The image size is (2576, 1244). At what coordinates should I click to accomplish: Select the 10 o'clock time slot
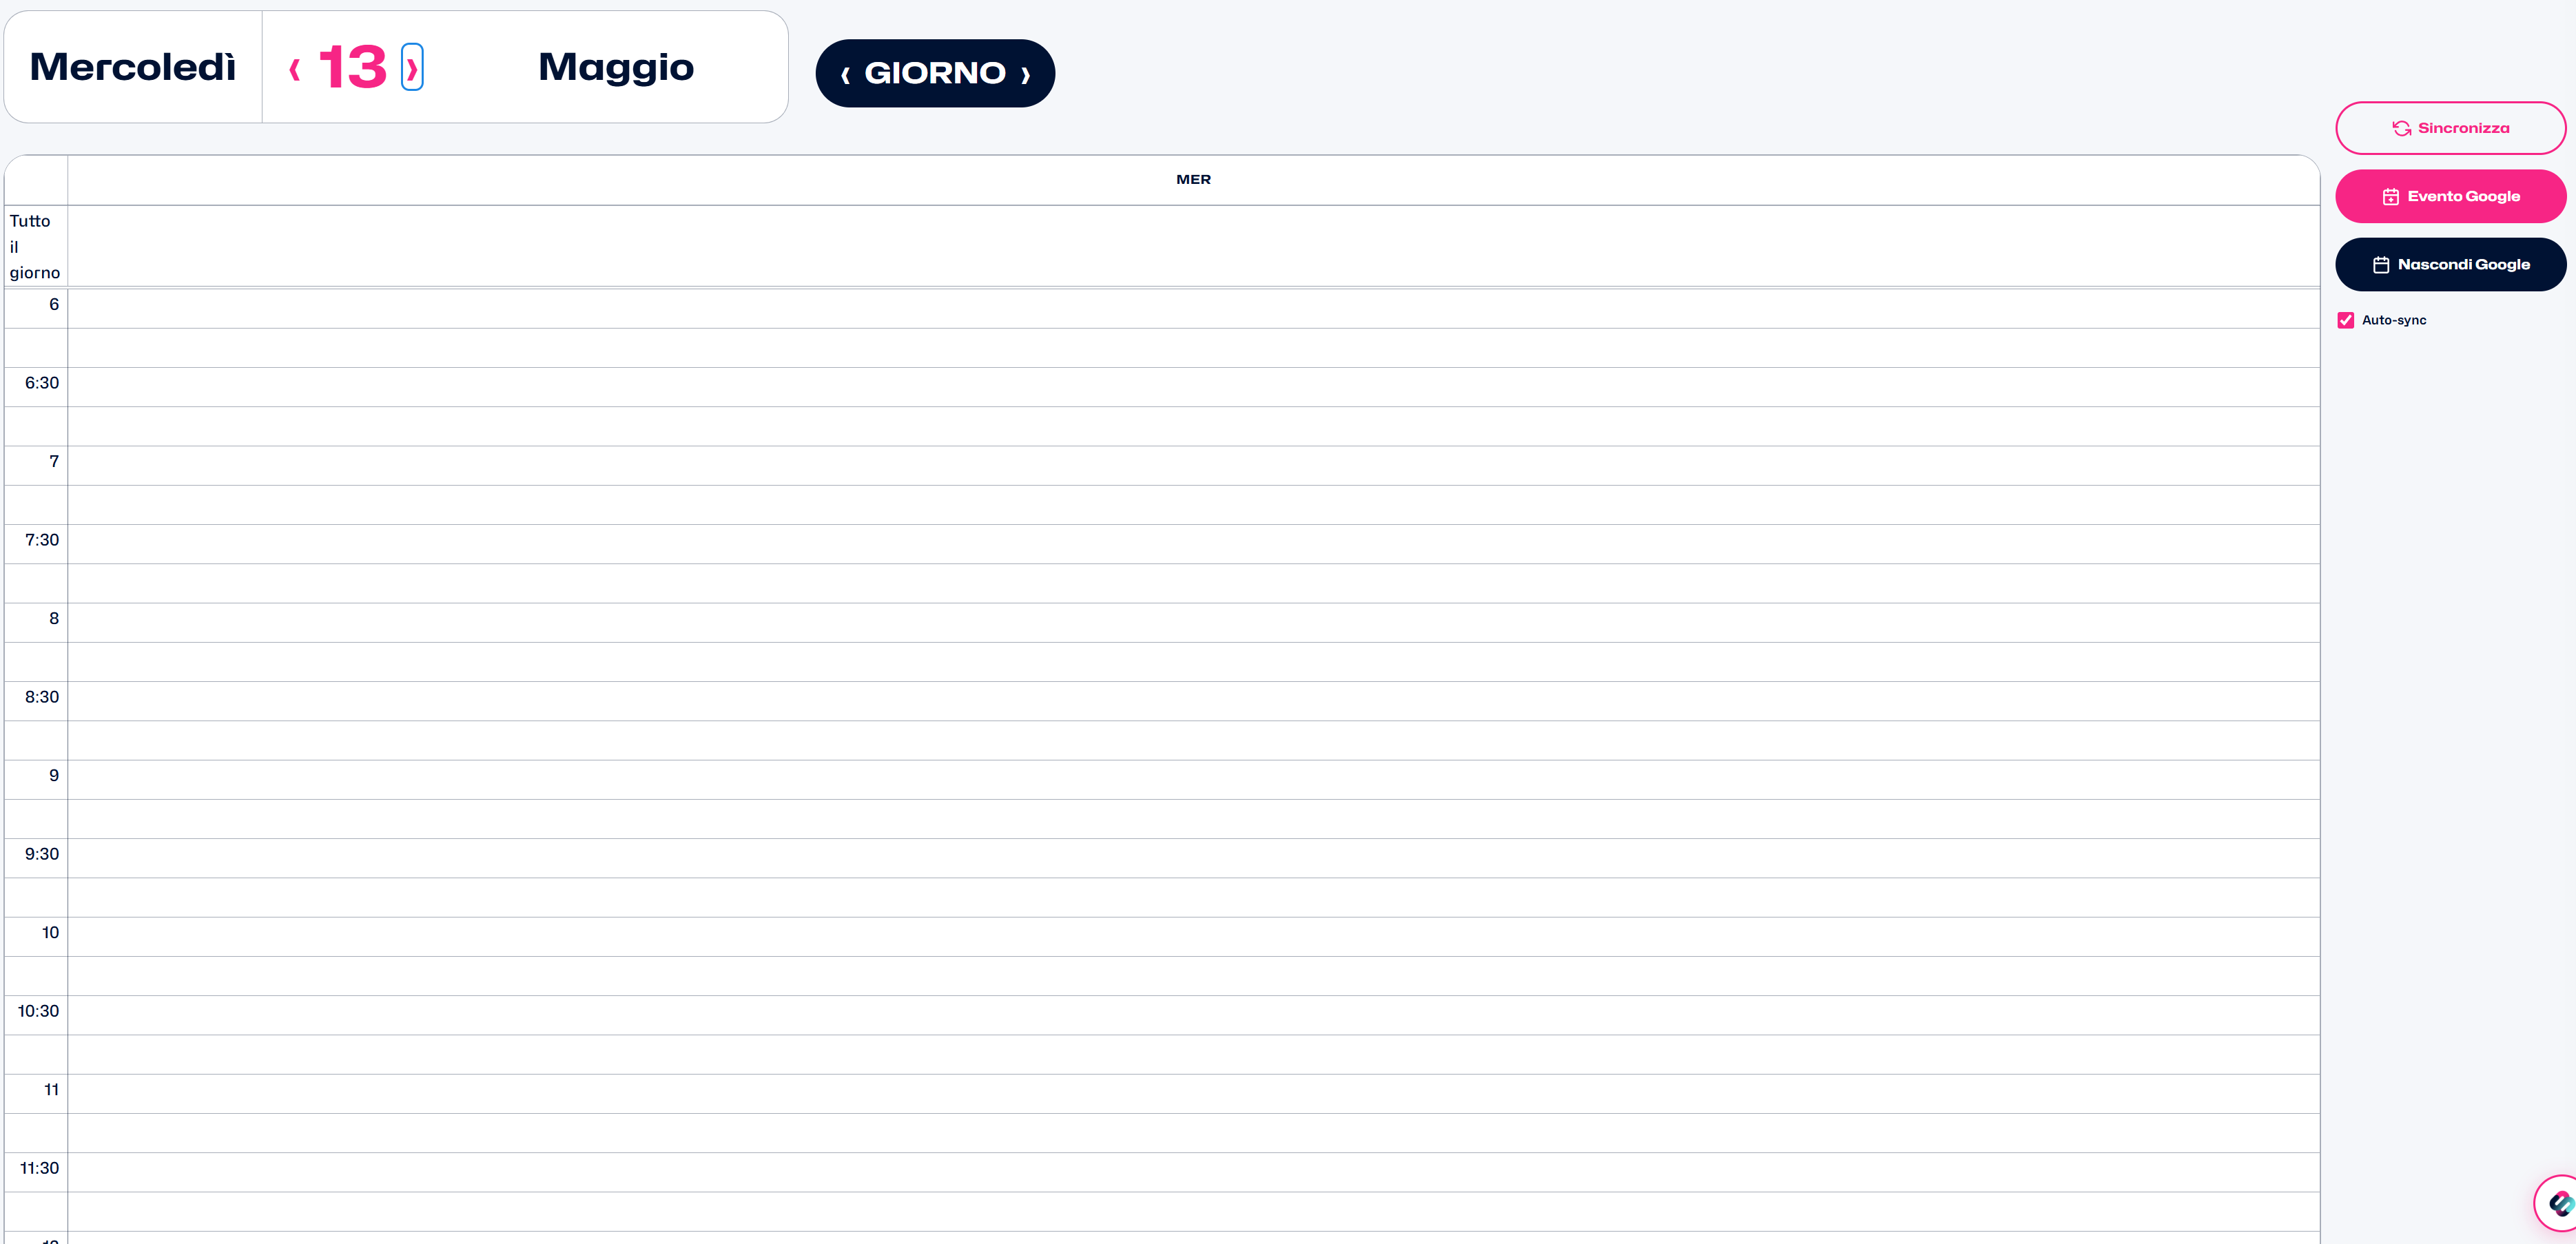click(x=1193, y=937)
